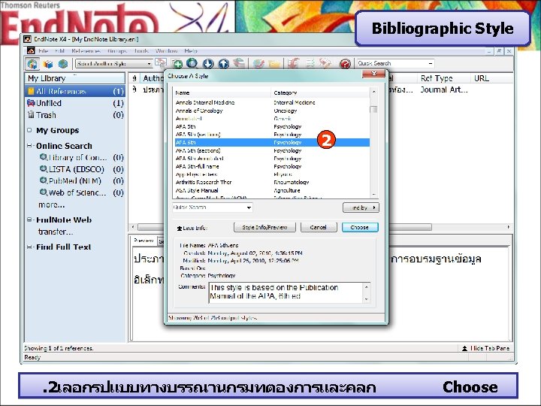Open the Groups menu
The width and height of the screenshot is (541, 406).
(117, 51)
